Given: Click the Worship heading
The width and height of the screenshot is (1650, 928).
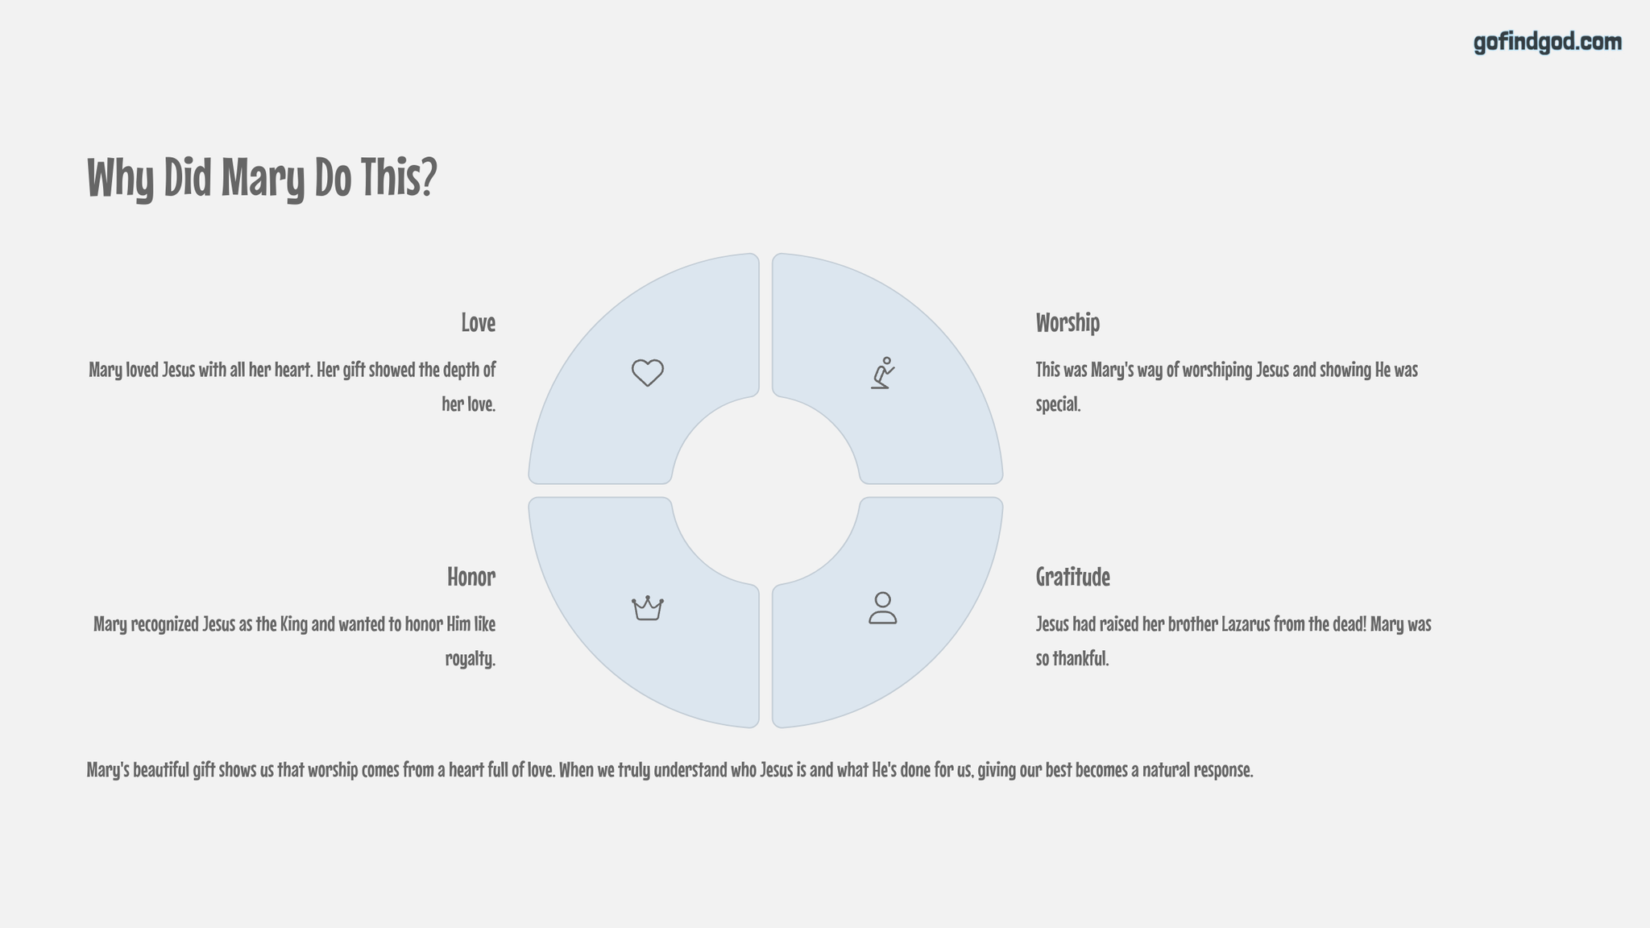Looking at the screenshot, I should point(1068,323).
